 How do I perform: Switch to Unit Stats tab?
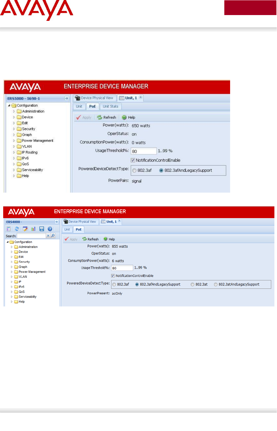tap(111, 106)
